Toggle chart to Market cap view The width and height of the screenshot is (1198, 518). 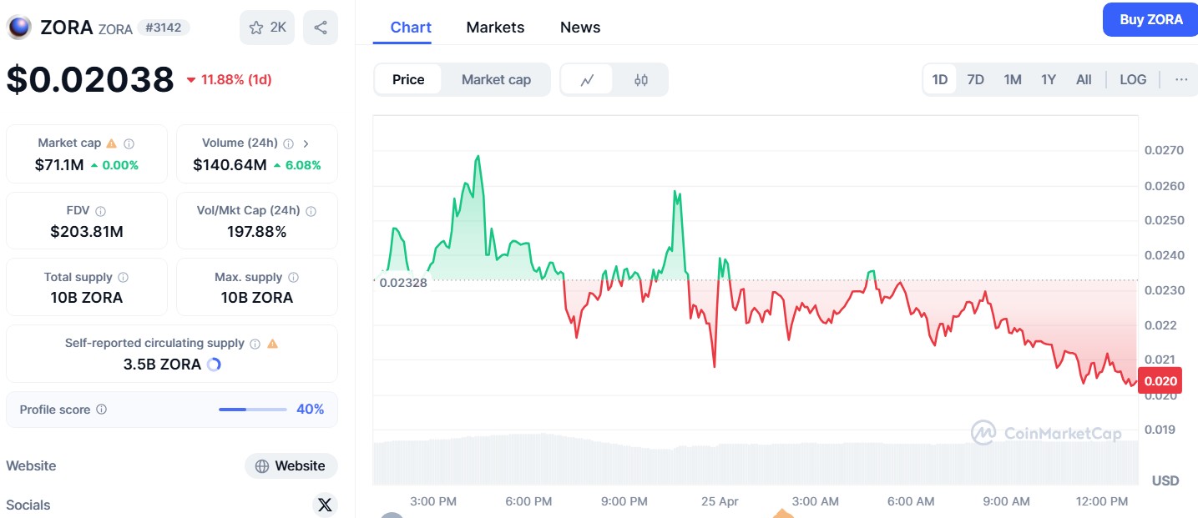tap(496, 80)
